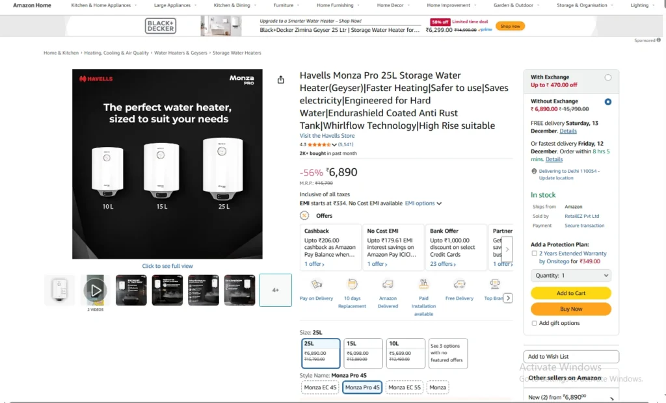The image size is (666, 403).
Task: Click the Add to Cart button
Action: click(x=571, y=293)
